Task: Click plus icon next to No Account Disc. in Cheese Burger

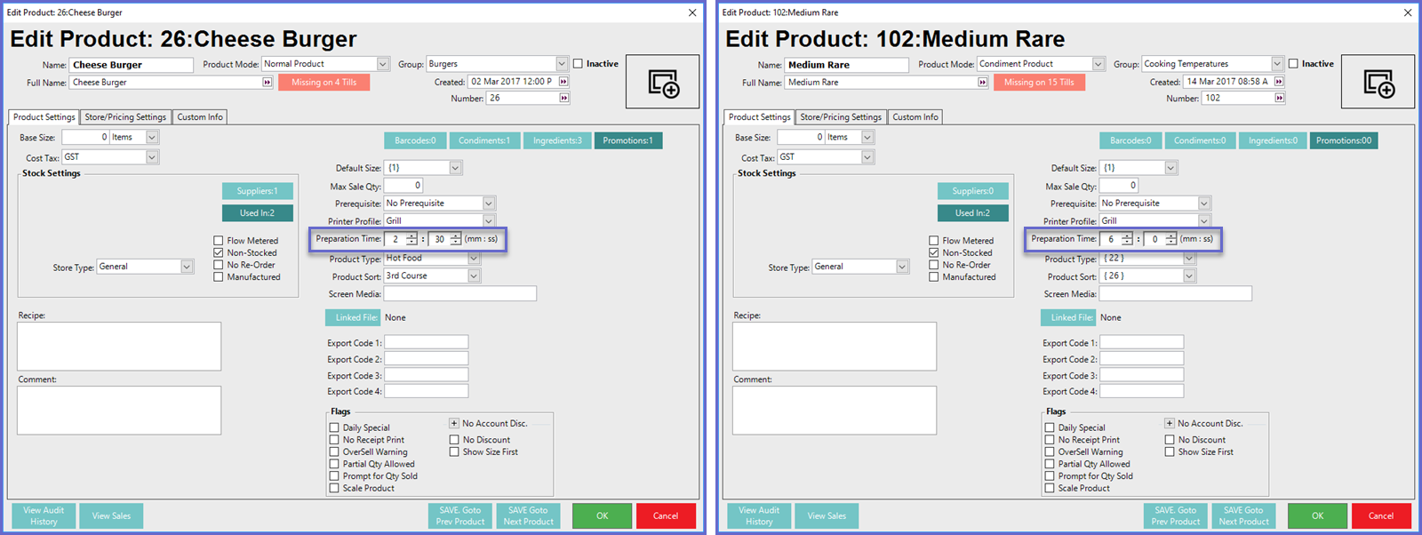Action: (x=454, y=424)
